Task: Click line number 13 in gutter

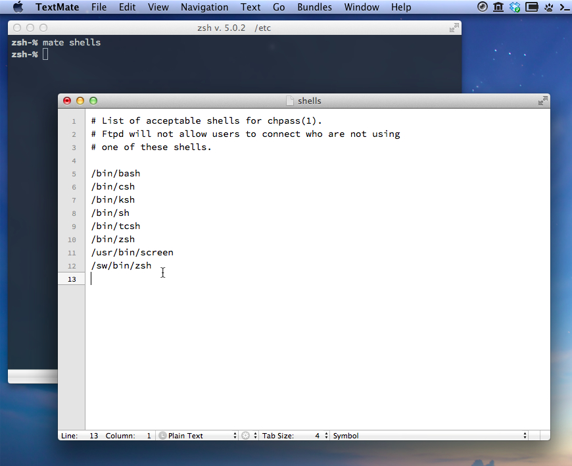Action: (72, 279)
